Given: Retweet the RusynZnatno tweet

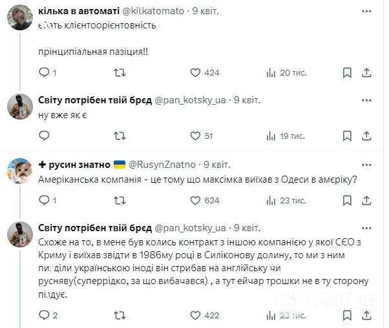Looking at the screenshot, I should [119, 200].
